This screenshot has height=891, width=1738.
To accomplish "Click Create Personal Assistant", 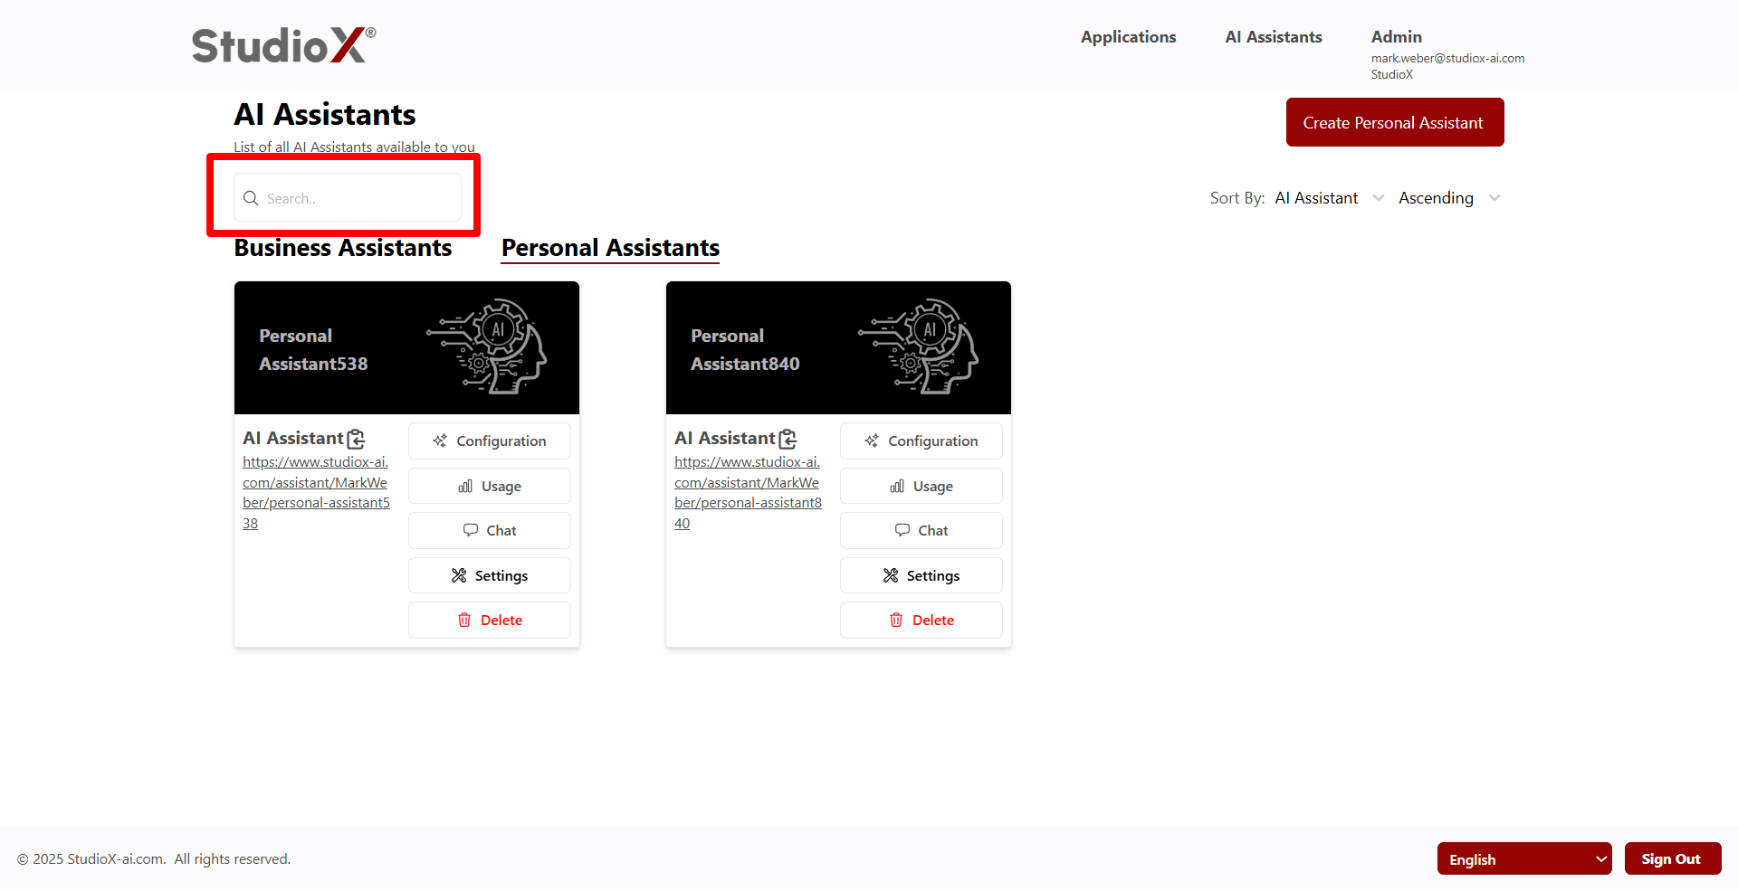I will pos(1394,121).
